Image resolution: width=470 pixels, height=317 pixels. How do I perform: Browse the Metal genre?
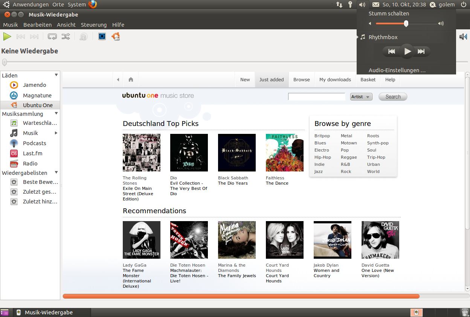[x=346, y=136]
